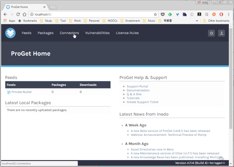Image resolution: width=234 pixels, height=167 pixels.
Task: Read the ProGet v4.8.1 Beta release news
Action: point(170,131)
